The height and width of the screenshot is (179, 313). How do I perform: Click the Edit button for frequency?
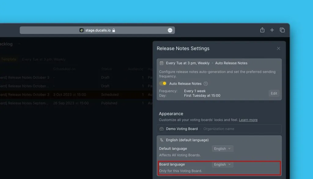(x=274, y=93)
